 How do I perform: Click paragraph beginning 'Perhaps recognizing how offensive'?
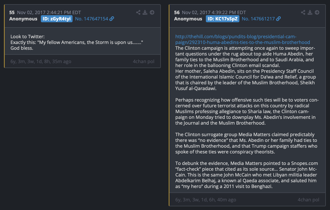[247, 111]
